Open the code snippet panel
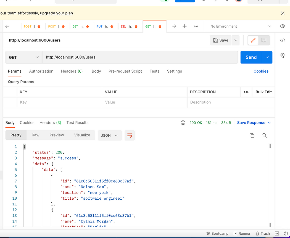 [283, 40]
